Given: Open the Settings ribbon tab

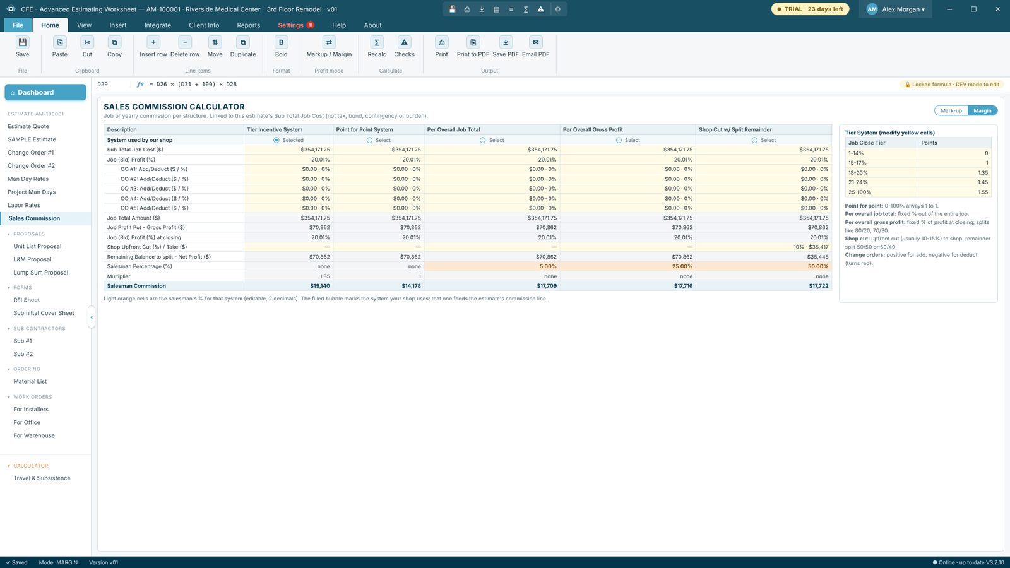Looking at the screenshot, I should tap(295, 25).
